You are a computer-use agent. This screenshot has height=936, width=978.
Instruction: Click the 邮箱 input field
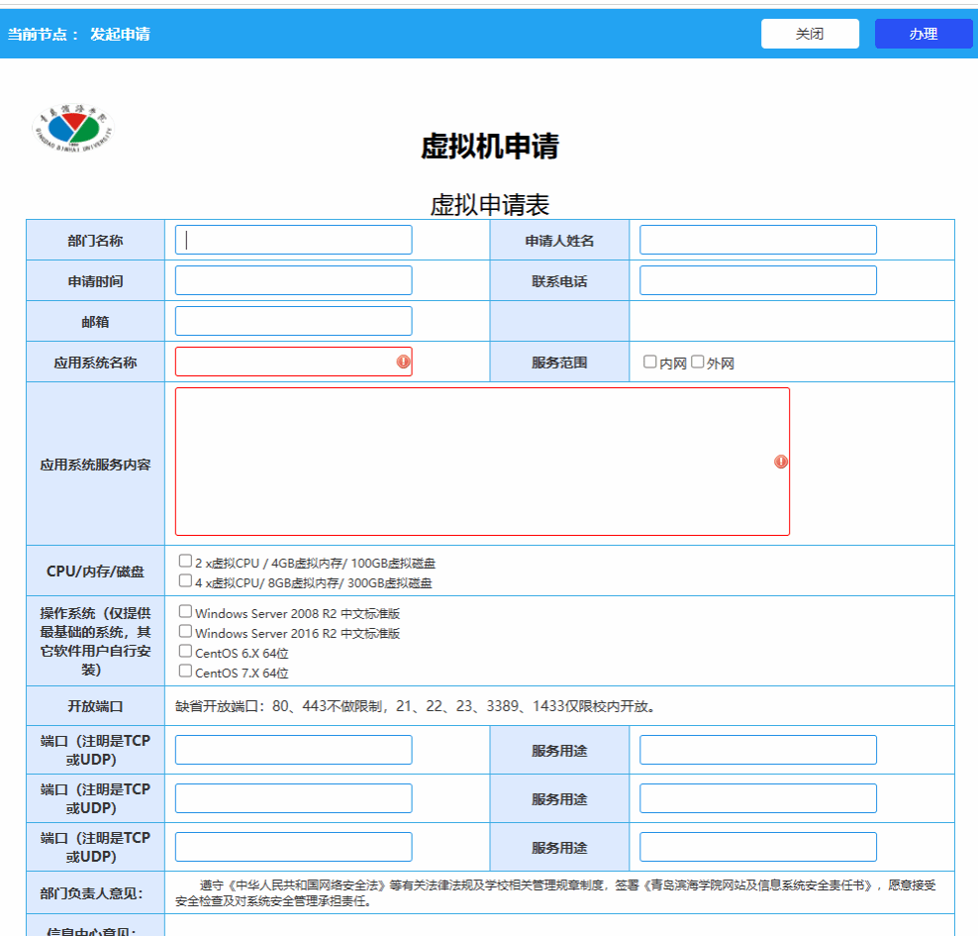(294, 321)
